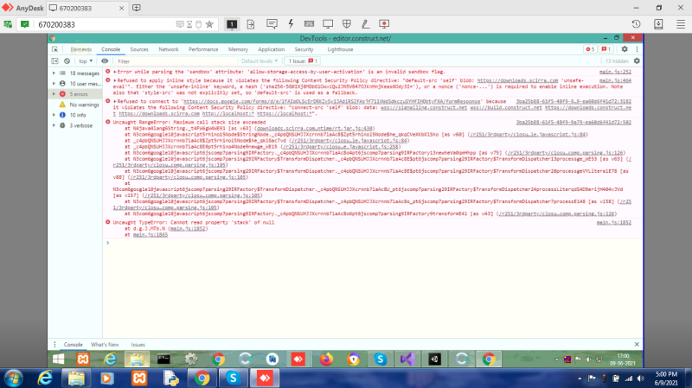Open Firefox on remote taskbar
Screen dimensions: 692x388
tap(326, 359)
